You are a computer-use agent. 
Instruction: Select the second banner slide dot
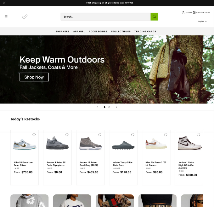[x=109, y=107]
